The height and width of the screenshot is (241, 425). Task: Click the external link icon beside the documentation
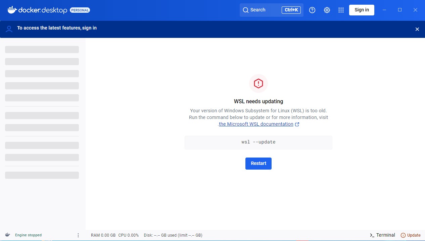pyautogui.click(x=297, y=124)
